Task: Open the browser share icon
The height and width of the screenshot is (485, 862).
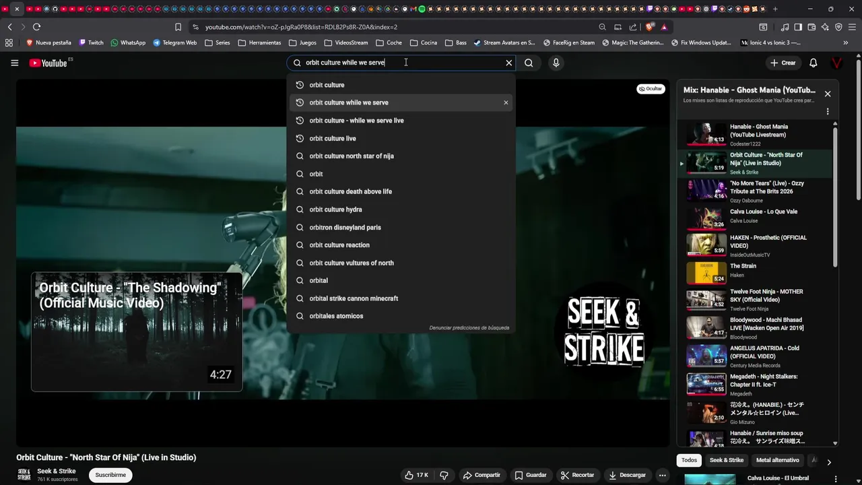Action: coord(633,27)
